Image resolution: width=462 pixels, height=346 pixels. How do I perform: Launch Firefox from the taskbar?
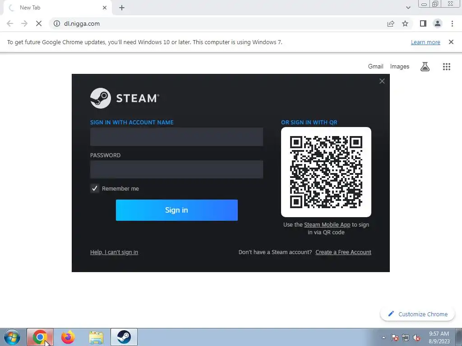pyautogui.click(x=68, y=337)
